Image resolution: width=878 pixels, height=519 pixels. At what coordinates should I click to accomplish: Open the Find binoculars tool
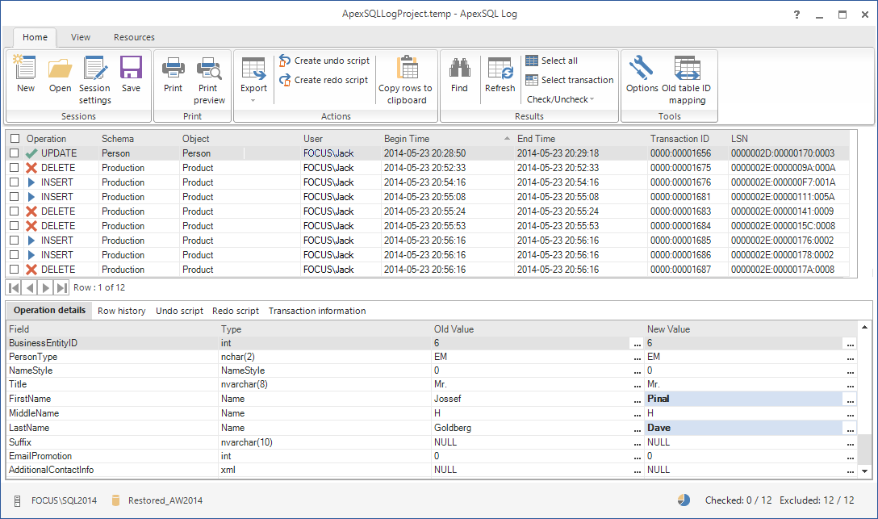click(459, 68)
